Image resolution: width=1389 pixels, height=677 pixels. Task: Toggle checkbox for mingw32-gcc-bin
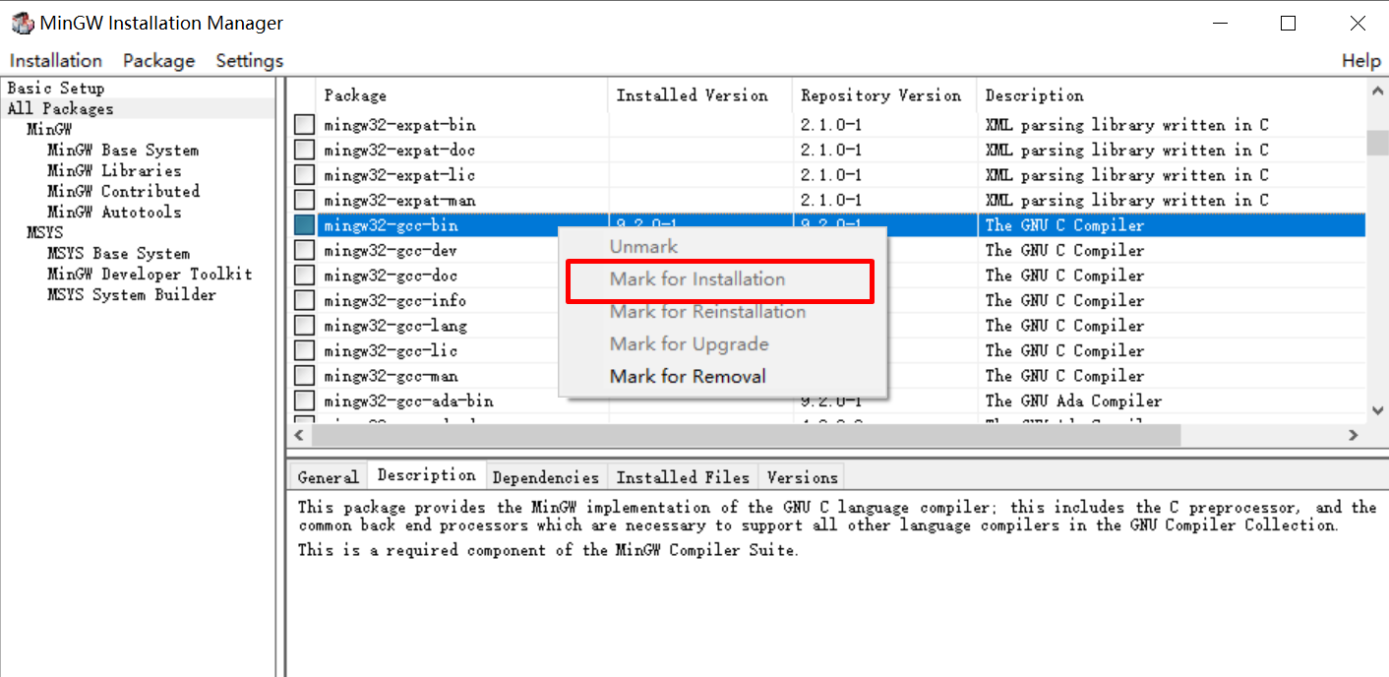pos(305,225)
